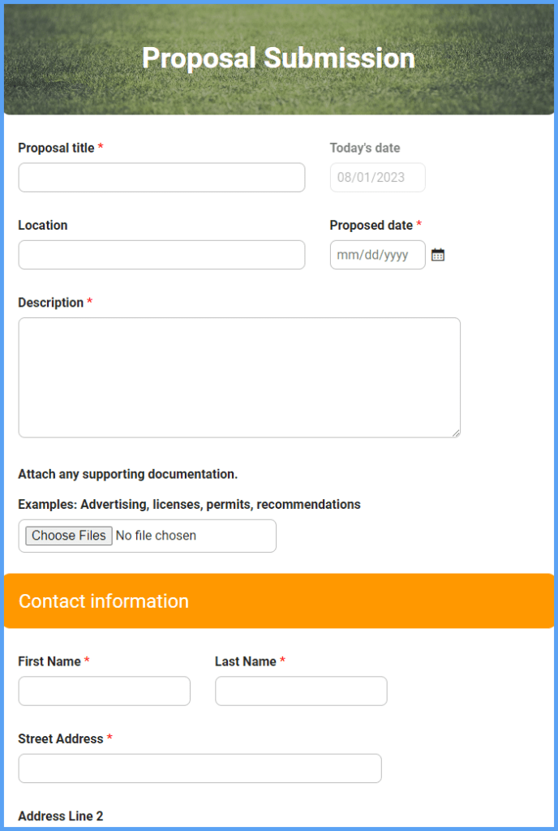Click the required asterisk next to Last Name
558x831 pixels.
tap(282, 661)
